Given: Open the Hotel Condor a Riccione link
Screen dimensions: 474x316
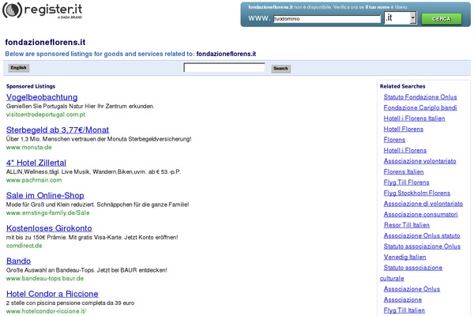Looking at the screenshot, I should coord(52,294).
